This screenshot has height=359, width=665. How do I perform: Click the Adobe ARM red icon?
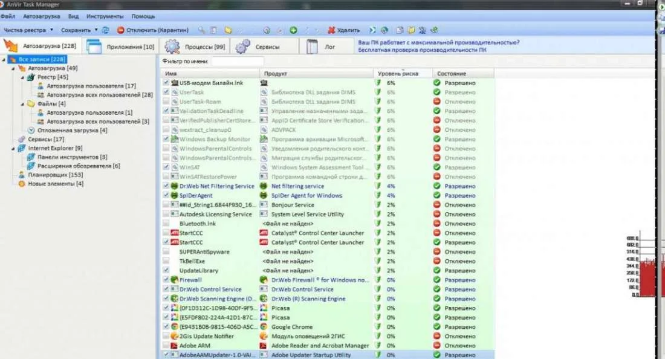(174, 346)
